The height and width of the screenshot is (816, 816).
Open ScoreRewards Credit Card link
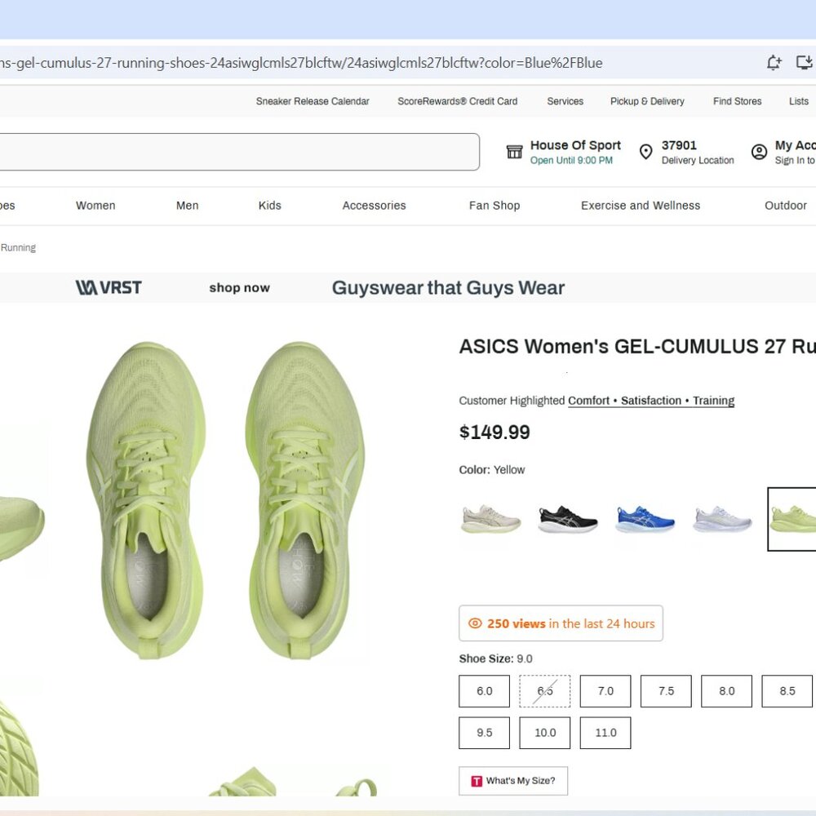click(458, 101)
